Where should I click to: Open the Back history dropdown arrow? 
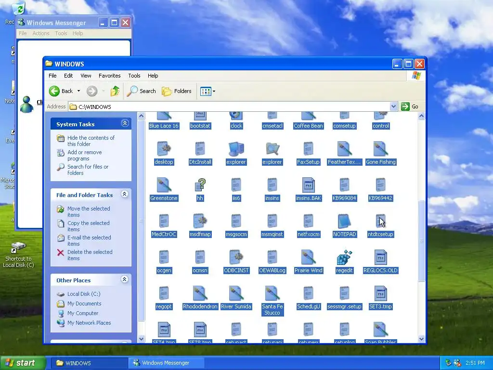[x=78, y=91]
